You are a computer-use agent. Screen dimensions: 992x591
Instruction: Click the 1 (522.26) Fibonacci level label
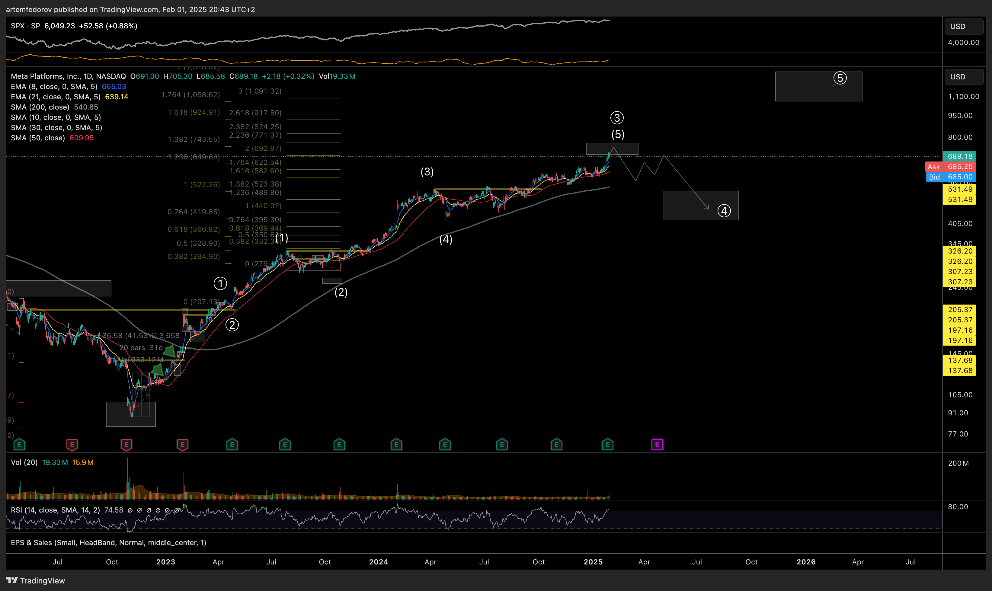201,185
